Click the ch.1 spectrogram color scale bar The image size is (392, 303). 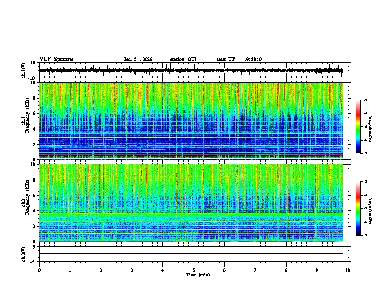tap(358, 127)
